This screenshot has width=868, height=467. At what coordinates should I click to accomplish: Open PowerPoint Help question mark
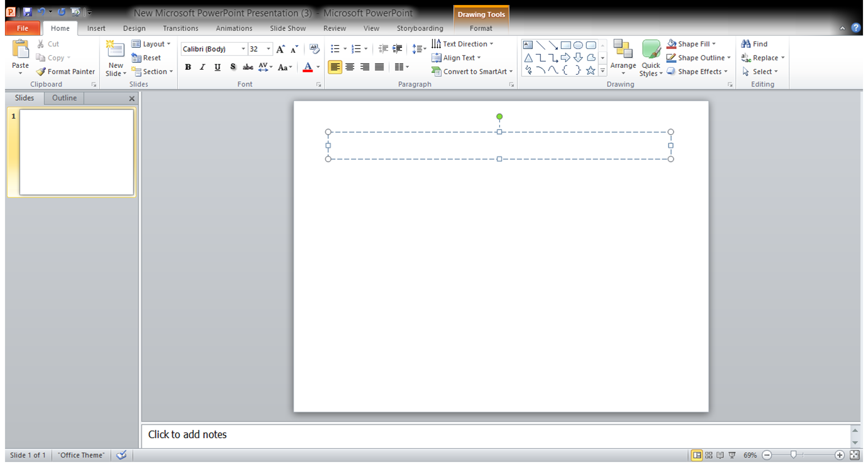[856, 28]
